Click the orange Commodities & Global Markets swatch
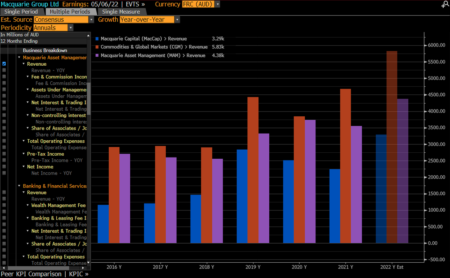This screenshot has height=278, width=450. [97, 47]
